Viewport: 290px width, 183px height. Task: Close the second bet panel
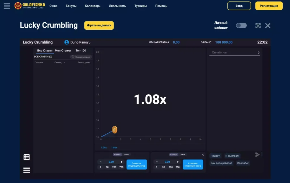[x=202, y=154]
